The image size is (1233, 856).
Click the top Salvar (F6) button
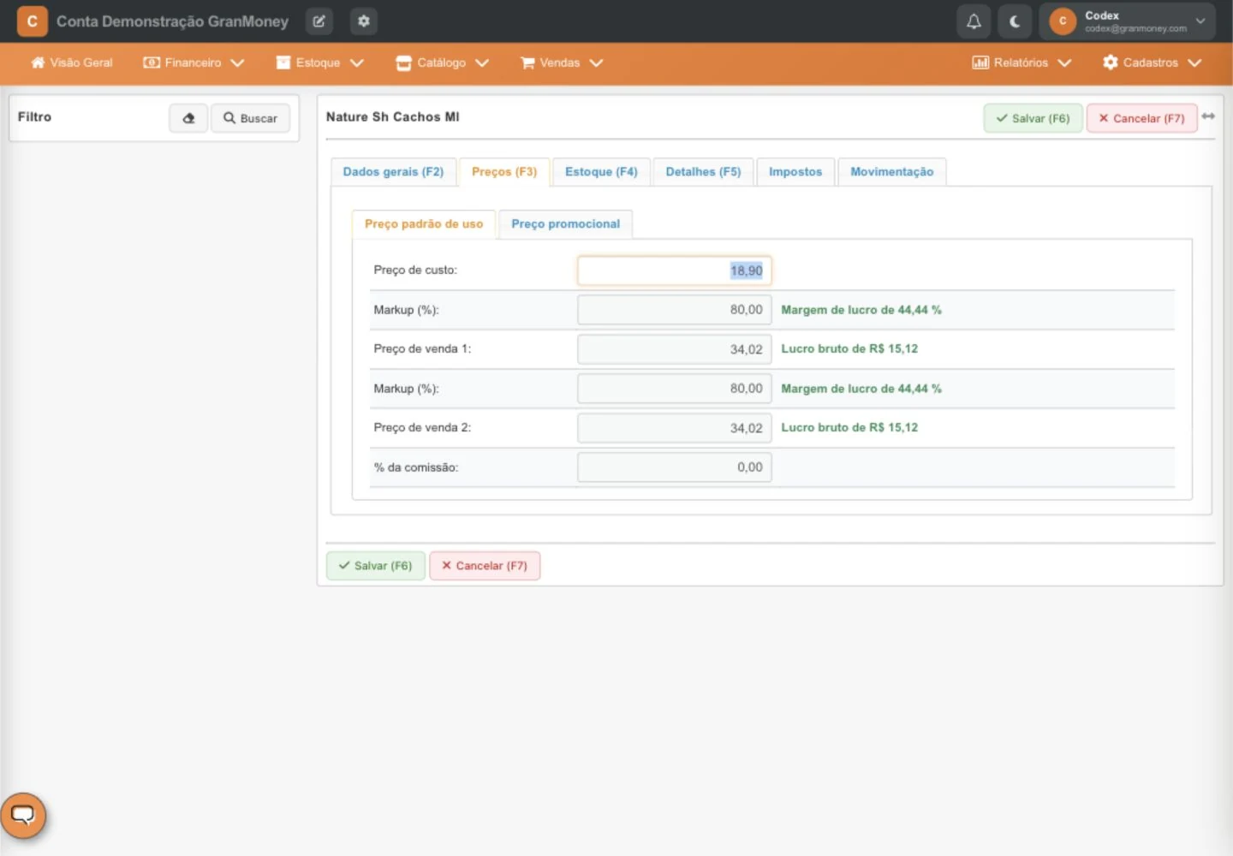tap(1033, 118)
